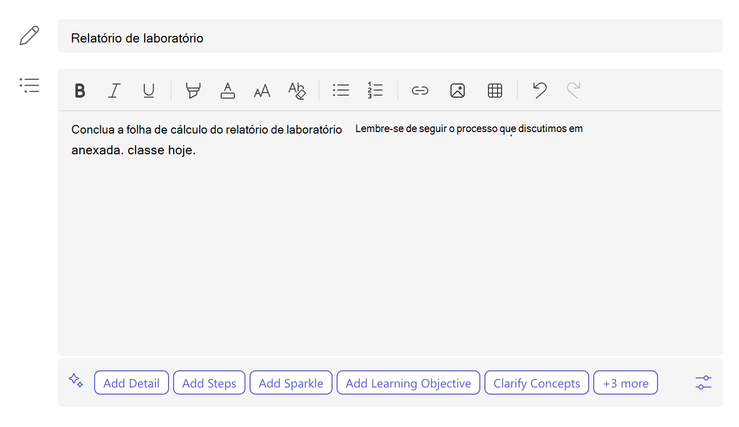The height and width of the screenshot is (427, 739).
Task: Insert an image into the instructions
Action: click(458, 91)
